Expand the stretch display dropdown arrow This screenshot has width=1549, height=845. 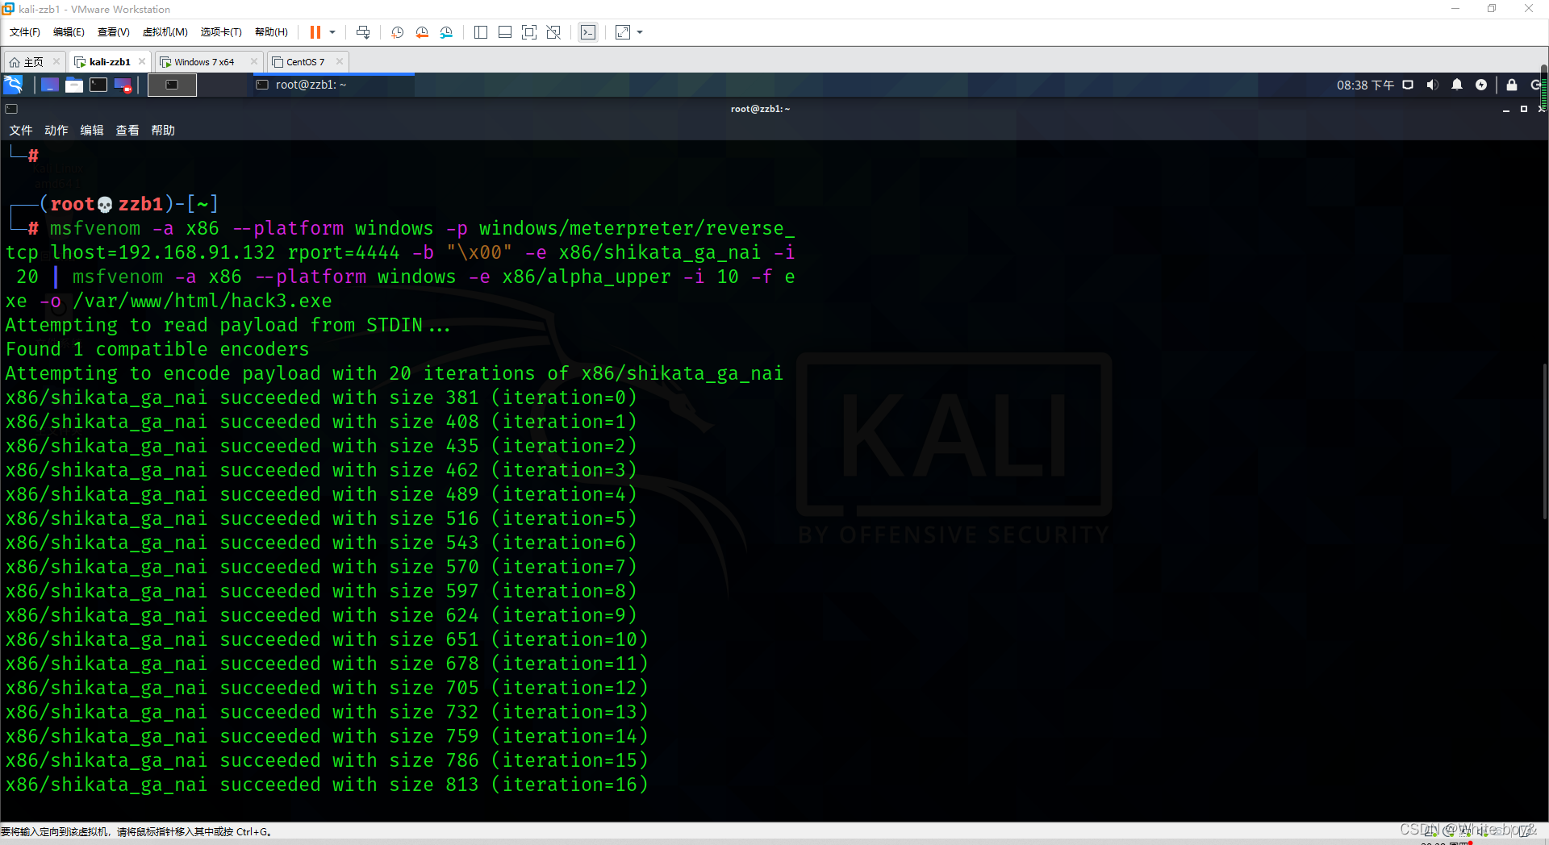coord(641,32)
